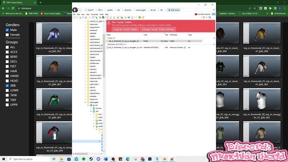Check the ACCS group checkbox

pos(7,52)
